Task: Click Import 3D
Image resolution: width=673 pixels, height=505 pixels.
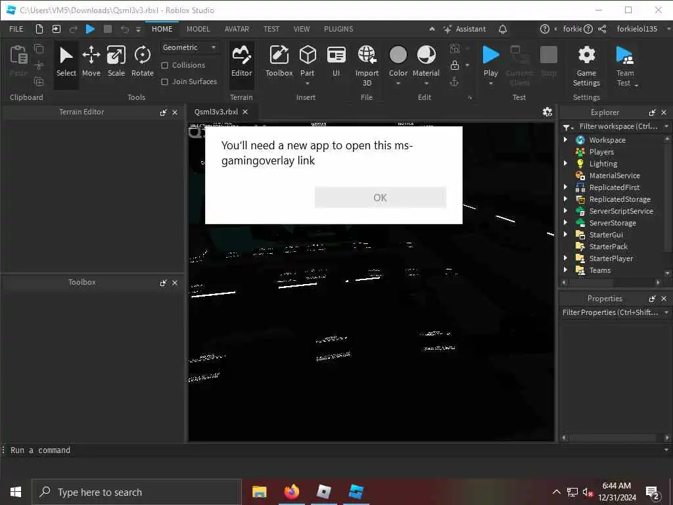Action: point(367,65)
